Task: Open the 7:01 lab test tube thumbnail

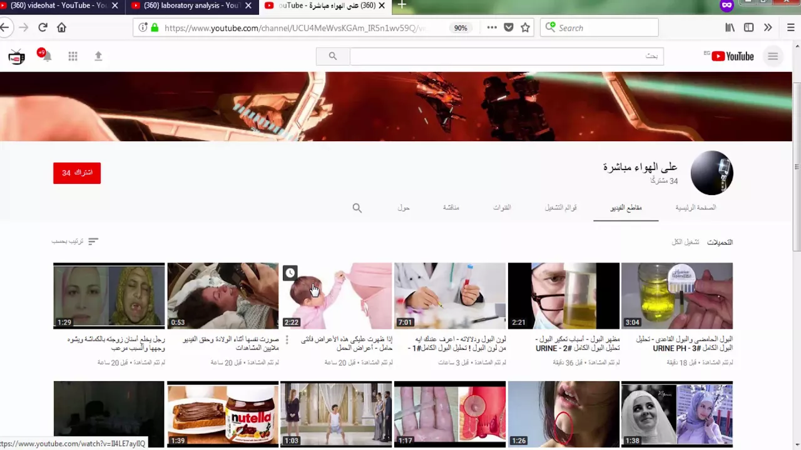Action: [450, 296]
